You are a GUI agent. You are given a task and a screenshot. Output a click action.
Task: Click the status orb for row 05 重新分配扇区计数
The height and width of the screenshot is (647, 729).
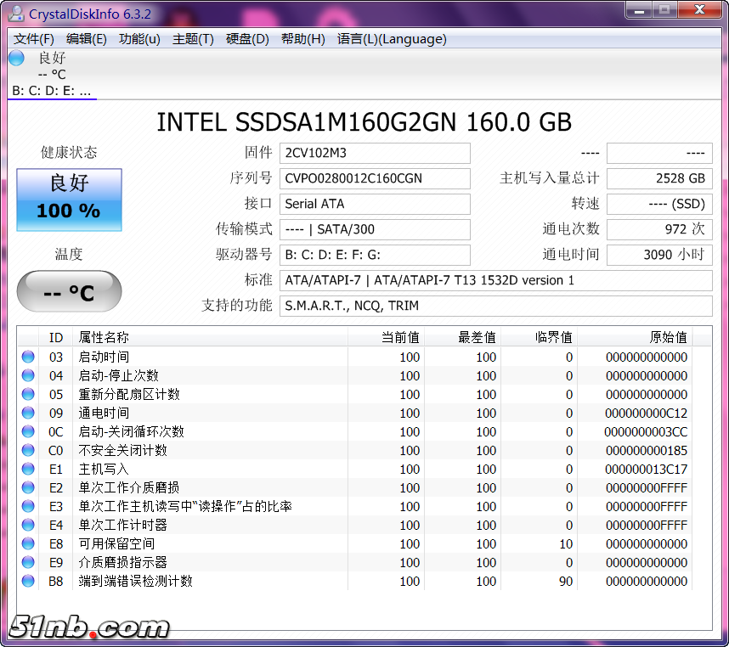[28, 394]
